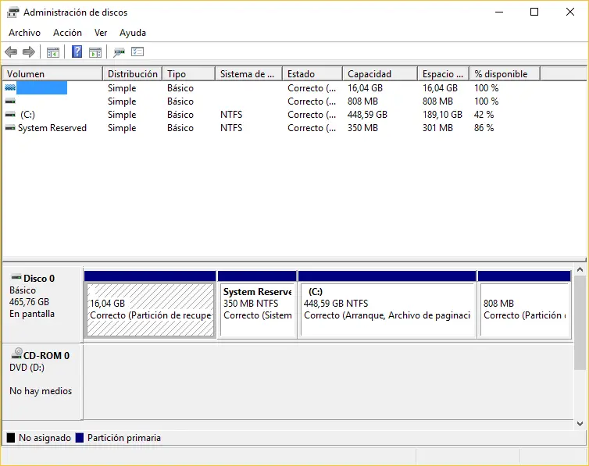The width and height of the screenshot is (589, 466).
Task: Click the 448,59 GB capacity cell
Action: click(x=367, y=115)
